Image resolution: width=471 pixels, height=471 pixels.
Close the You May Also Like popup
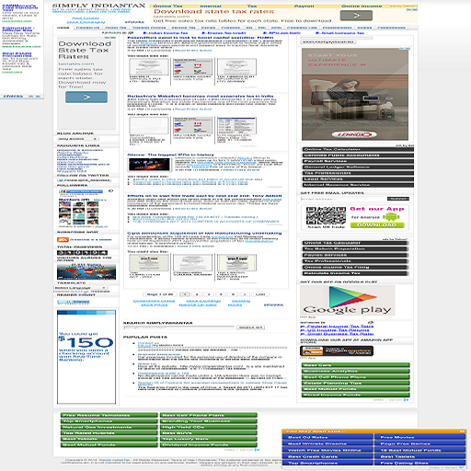coord(462,431)
